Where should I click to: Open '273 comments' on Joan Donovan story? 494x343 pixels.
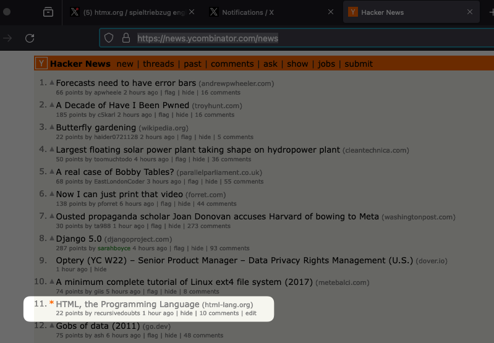coord(209,226)
